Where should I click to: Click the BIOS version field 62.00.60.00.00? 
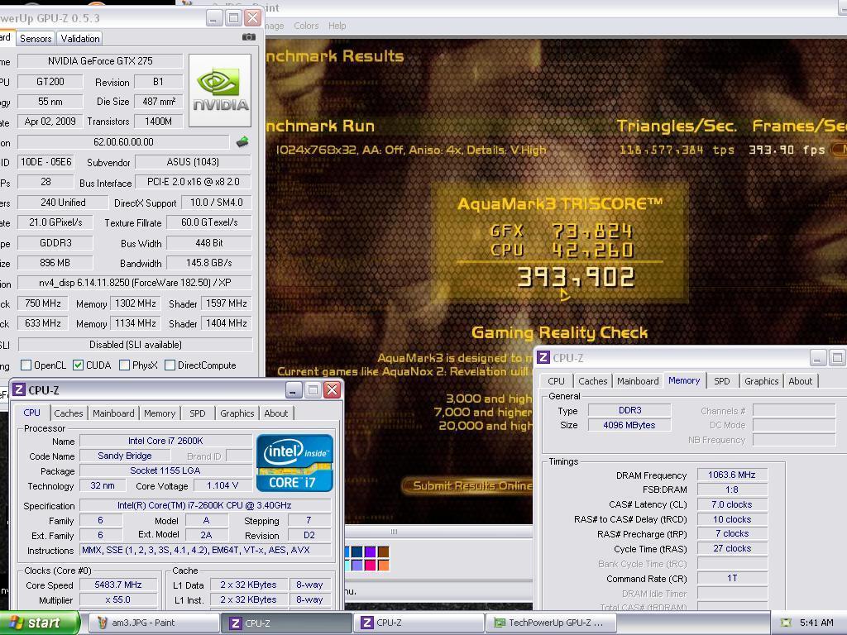(123, 142)
